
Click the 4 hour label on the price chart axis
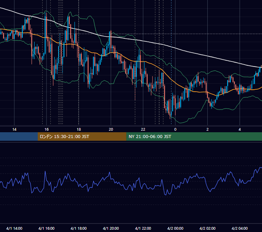click(x=240, y=130)
